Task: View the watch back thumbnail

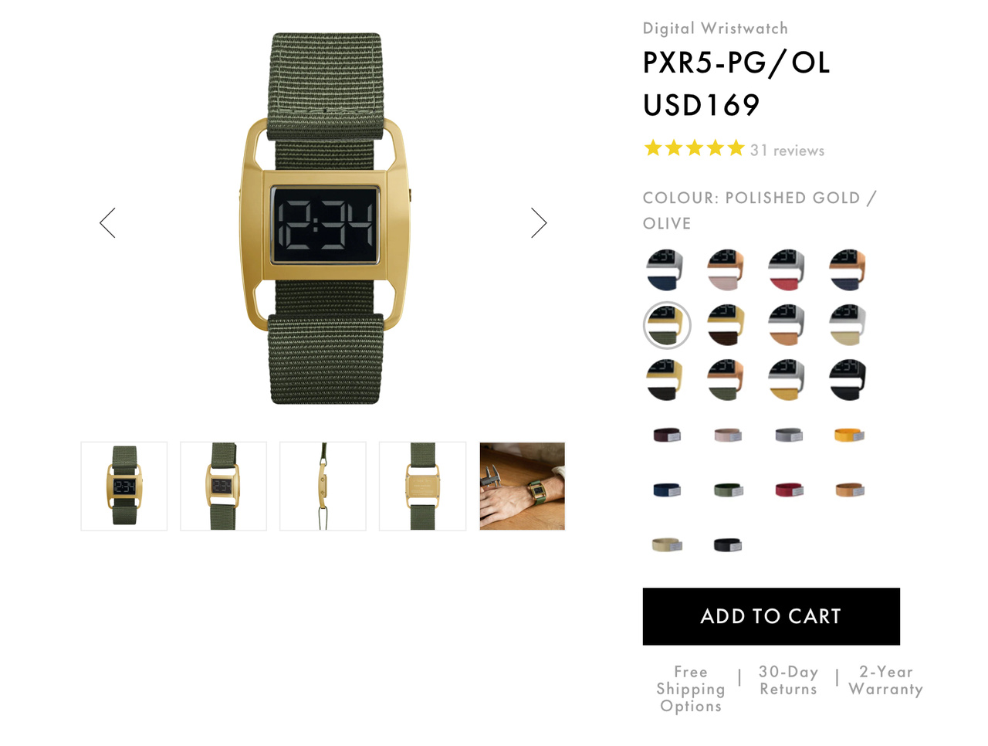Action: (x=422, y=487)
